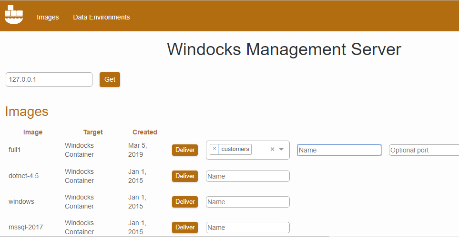Select the customers tag label
This screenshot has width=459, height=237.
(235, 149)
